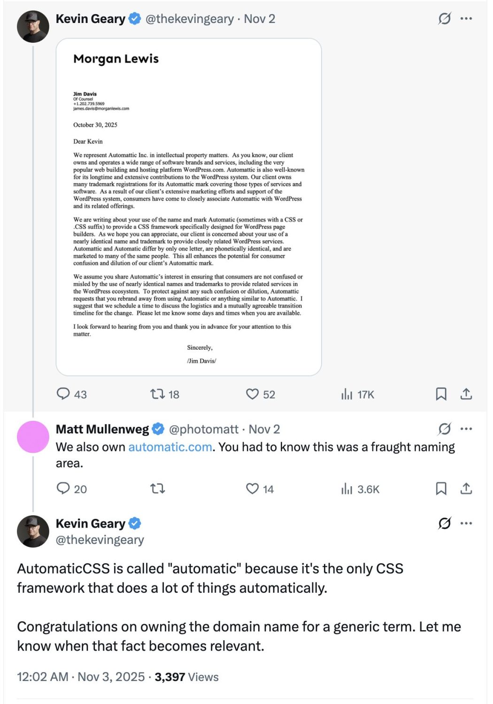
Task: Bookmark the Morgan Lewis letter tweet
Action: [441, 394]
